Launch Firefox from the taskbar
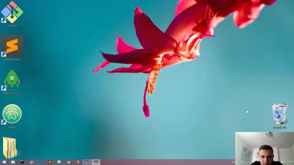 tap(77, 162)
